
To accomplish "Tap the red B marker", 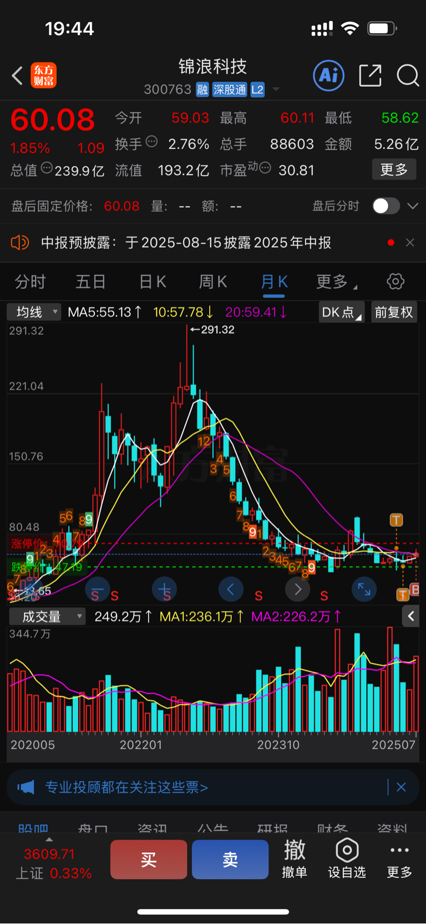I will tap(414, 590).
